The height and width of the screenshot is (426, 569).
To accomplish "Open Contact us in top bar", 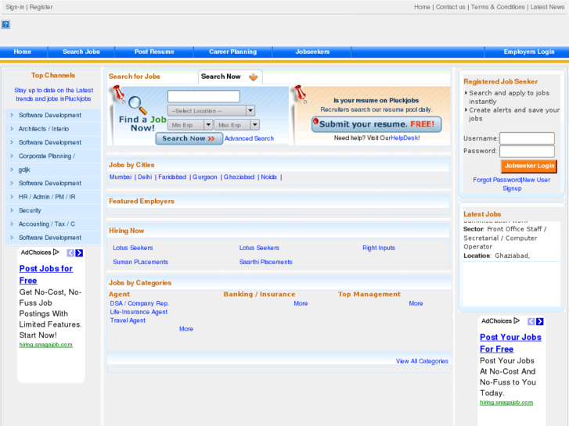I will pyautogui.click(x=450, y=7).
